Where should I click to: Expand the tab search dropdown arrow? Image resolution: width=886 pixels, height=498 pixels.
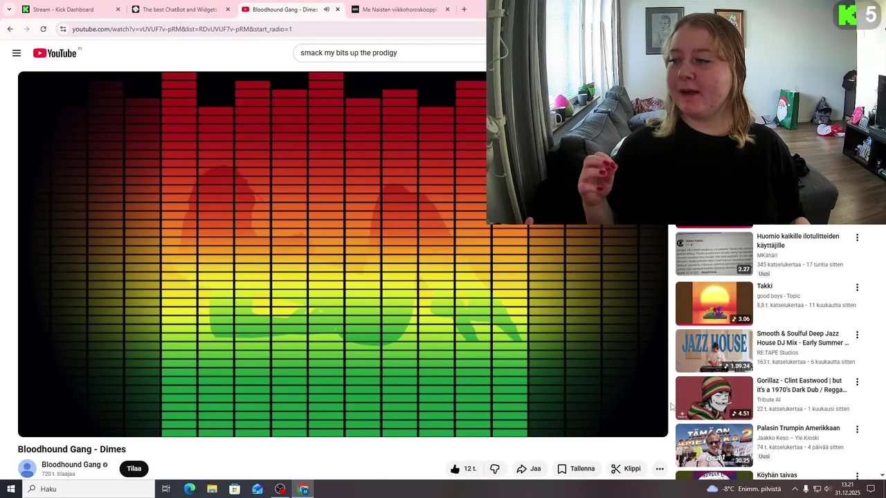[9, 10]
